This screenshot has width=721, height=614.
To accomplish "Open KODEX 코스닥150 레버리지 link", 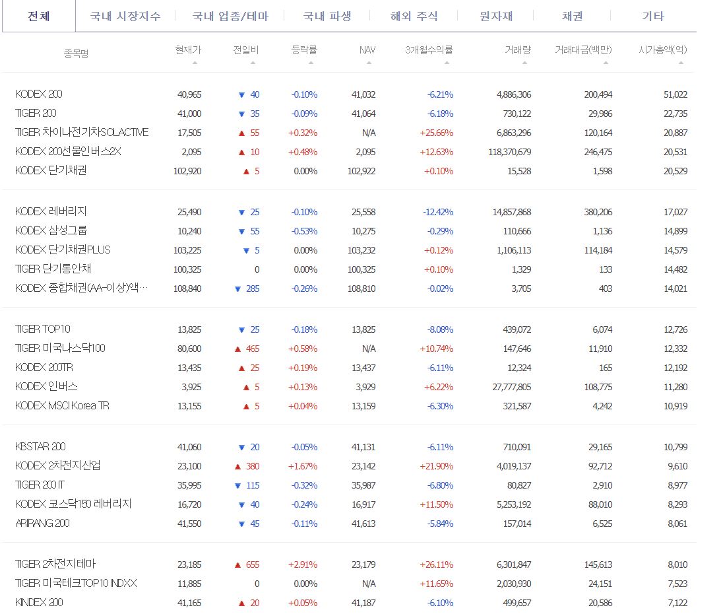I will coord(73,504).
